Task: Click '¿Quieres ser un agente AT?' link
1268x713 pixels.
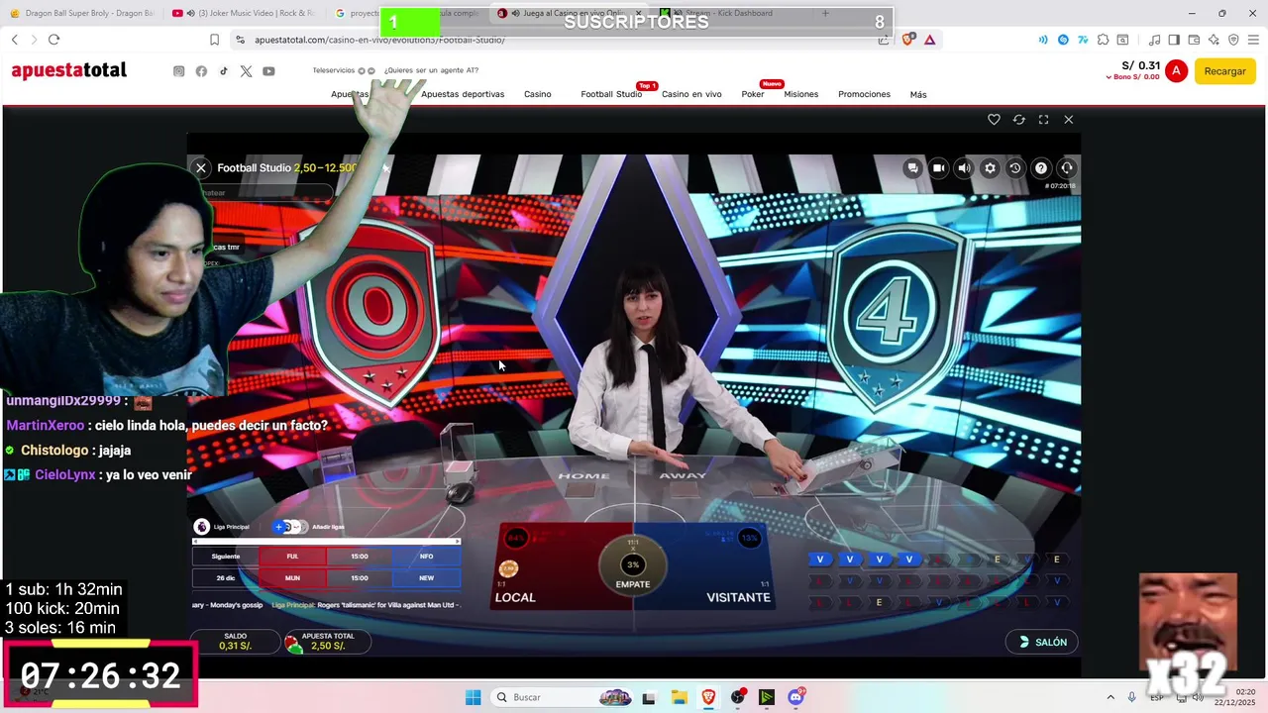Action: pyautogui.click(x=431, y=70)
